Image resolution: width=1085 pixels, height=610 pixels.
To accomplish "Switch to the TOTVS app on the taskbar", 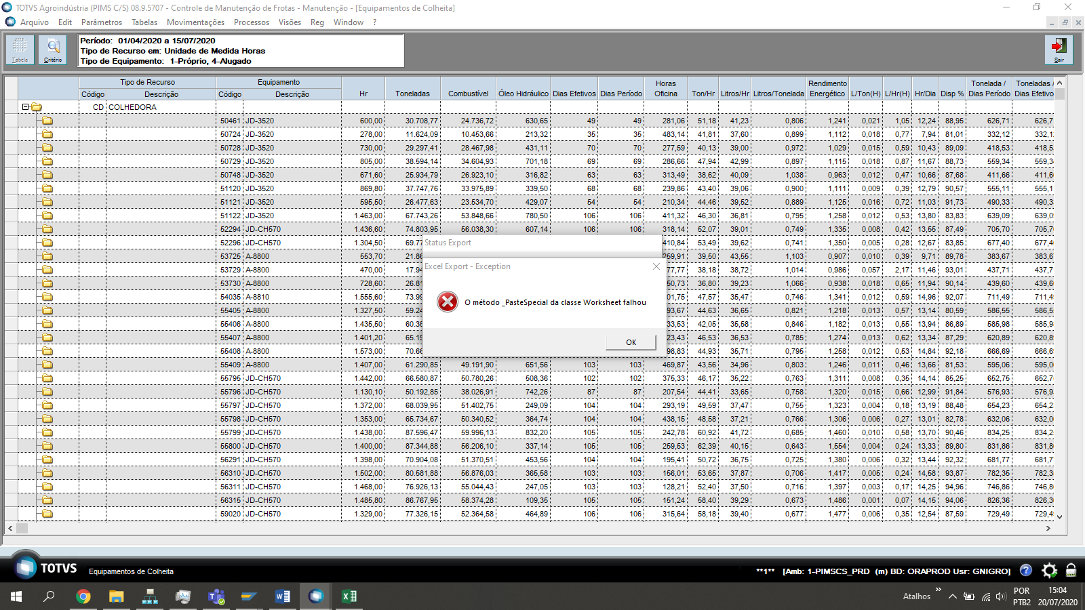I will coord(316,596).
